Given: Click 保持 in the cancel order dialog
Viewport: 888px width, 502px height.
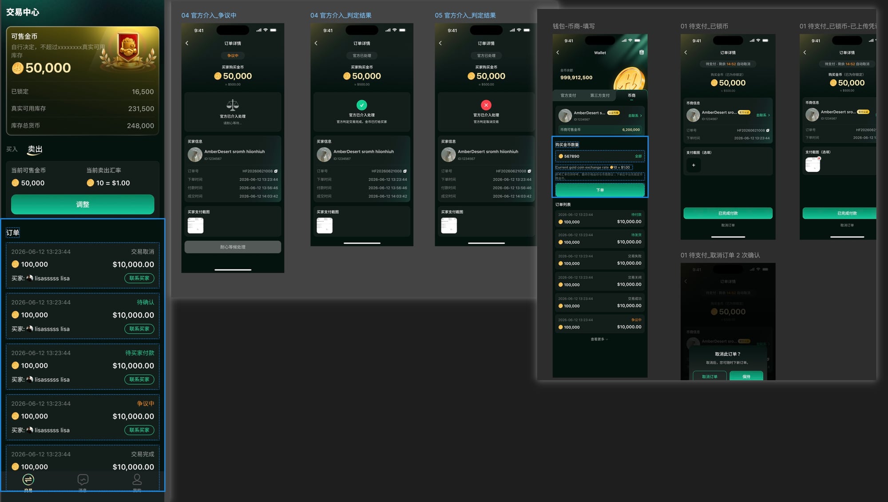Looking at the screenshot, I should tap(746, 376).
